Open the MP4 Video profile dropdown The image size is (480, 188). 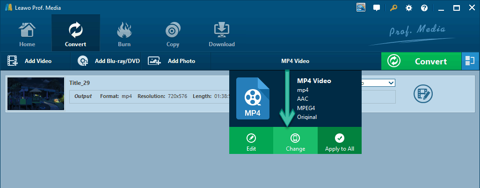[x=295, y=61]
